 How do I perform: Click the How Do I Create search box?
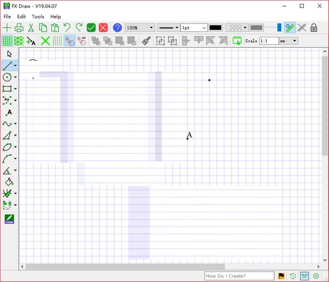(x=240, y=276)
